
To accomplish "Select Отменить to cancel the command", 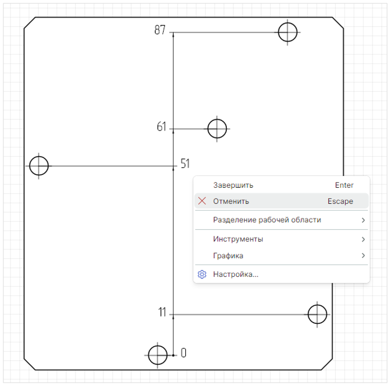I will pyautogui.click(x=281, y=201).
